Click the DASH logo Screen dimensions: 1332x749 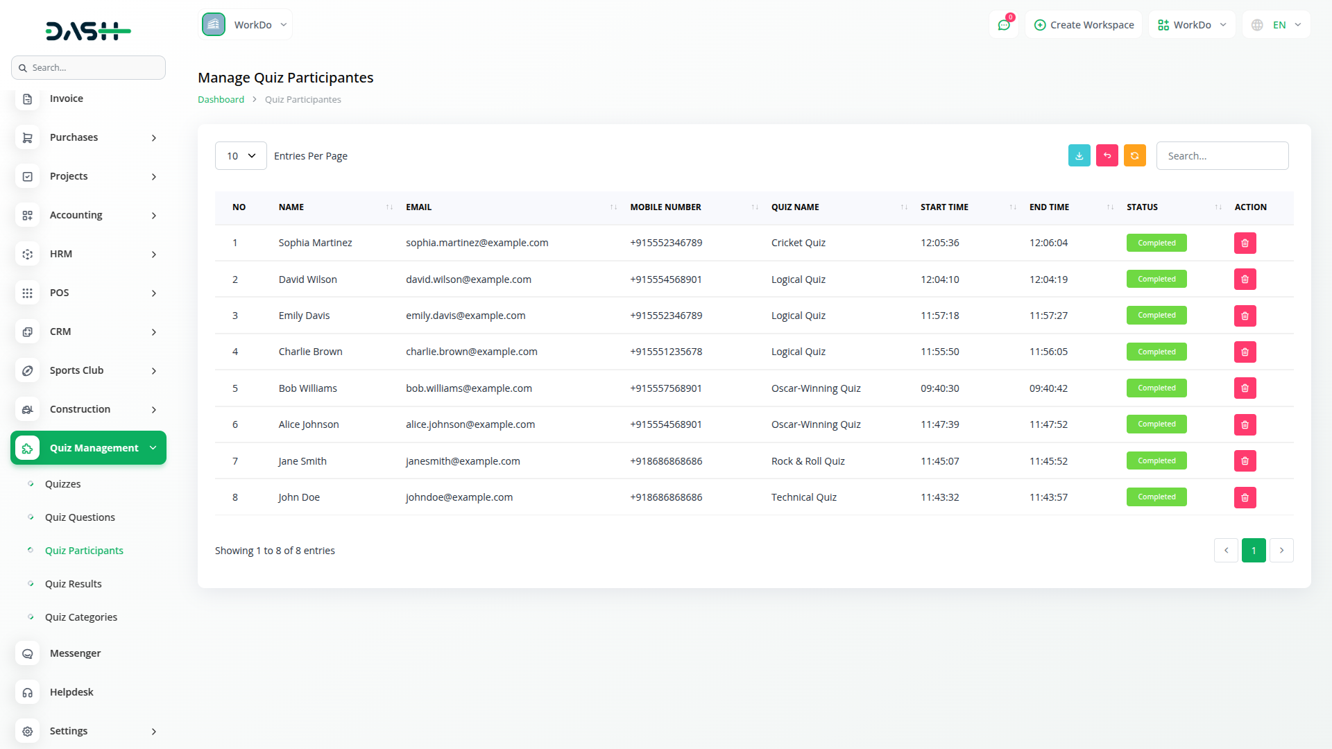pos(88,31)
